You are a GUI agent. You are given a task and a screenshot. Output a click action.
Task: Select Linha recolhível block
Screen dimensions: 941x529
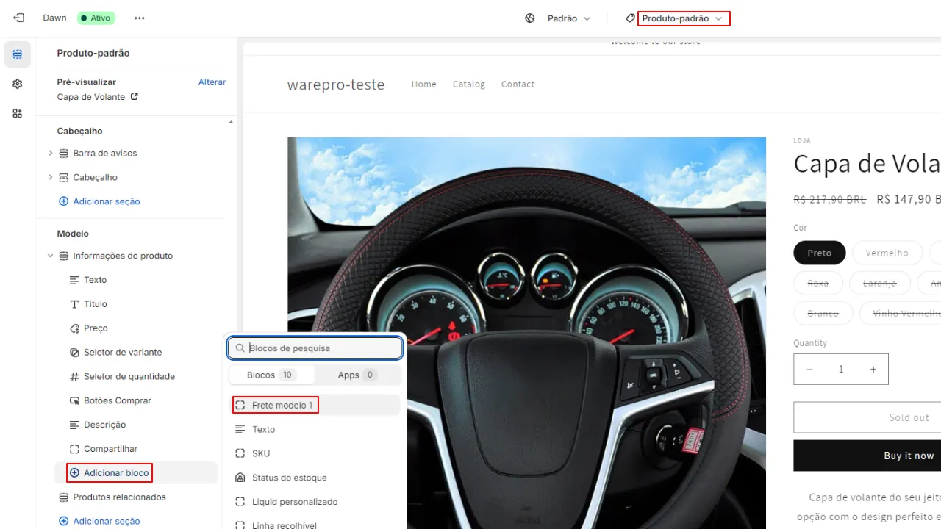pyautogui.click(x=316, y=524)
